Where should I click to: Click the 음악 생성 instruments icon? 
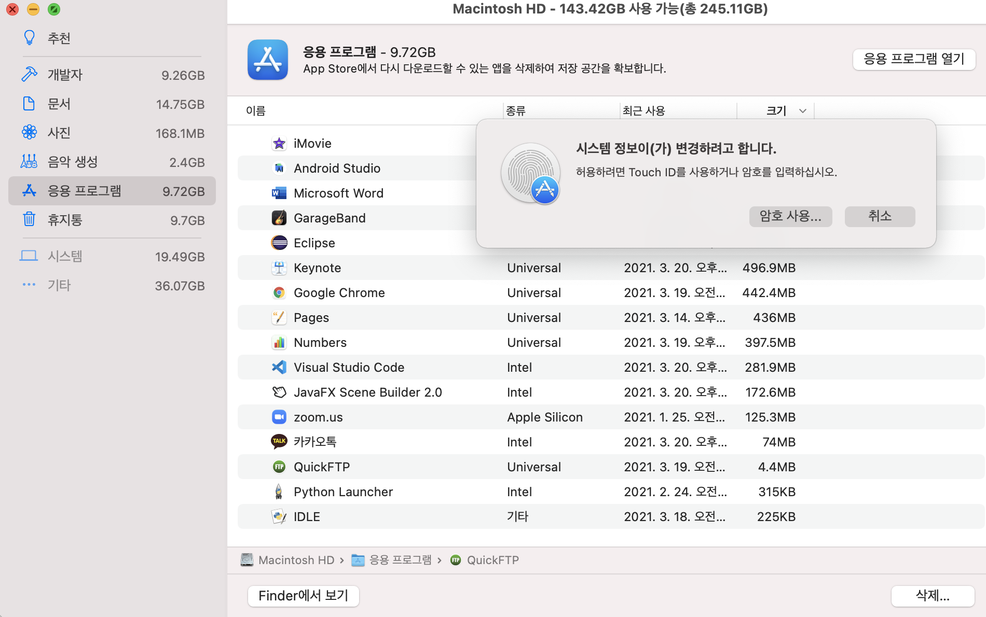click(29, 162)
